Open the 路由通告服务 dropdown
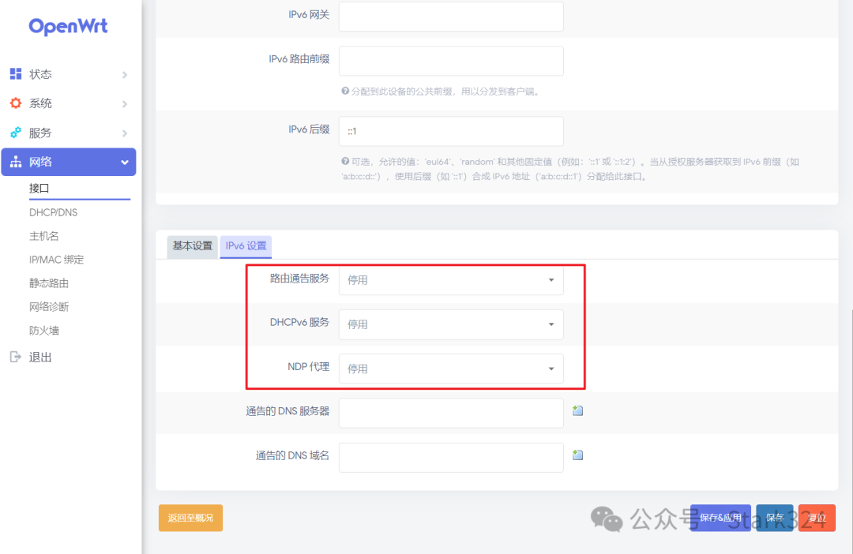 tap(451, 280)
